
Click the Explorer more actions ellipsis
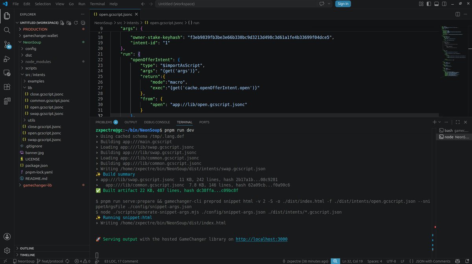83,14
